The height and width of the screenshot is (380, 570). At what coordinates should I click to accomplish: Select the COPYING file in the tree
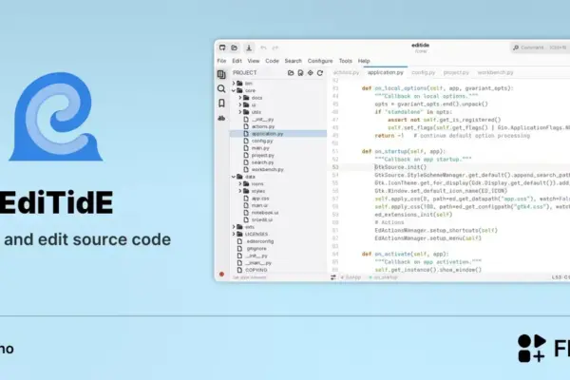click(256, 270)
